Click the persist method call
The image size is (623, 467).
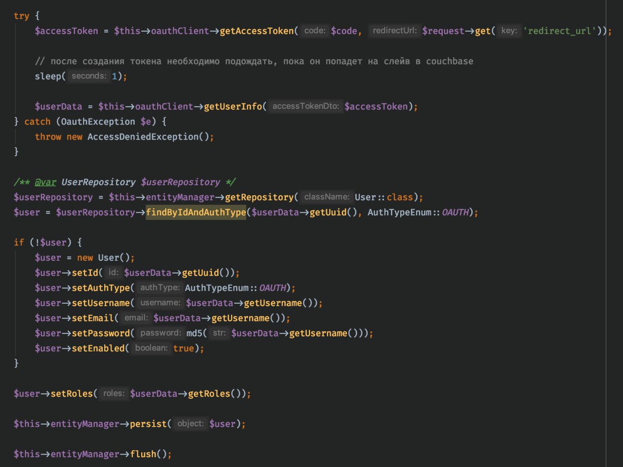(x=148, y=424)
